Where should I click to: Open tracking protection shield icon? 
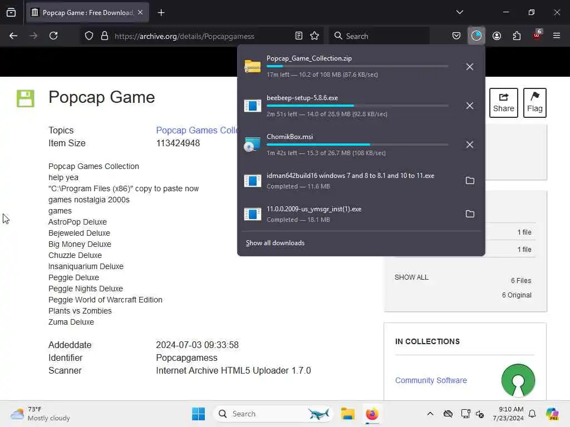pos(89,36)
